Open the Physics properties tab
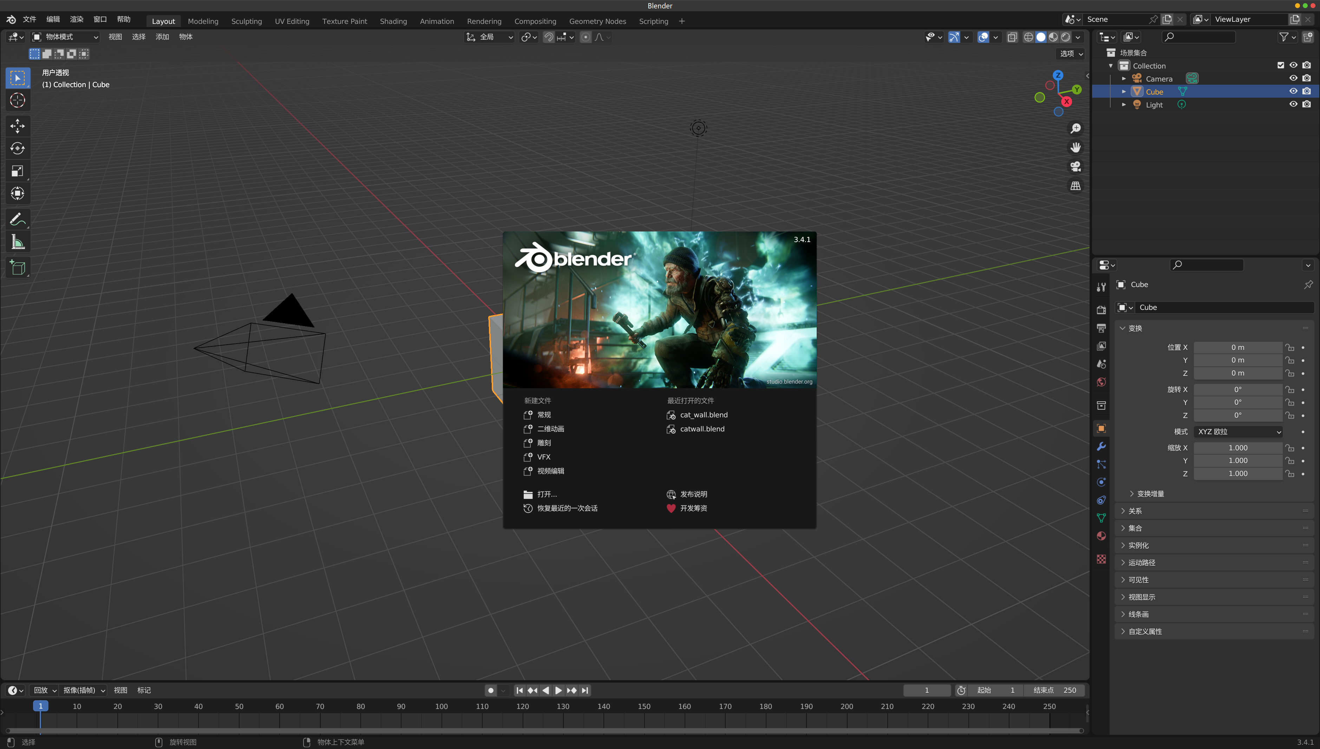This screenshot has width=1320, height=749. pyautogui.click(x=1101, y=482)
